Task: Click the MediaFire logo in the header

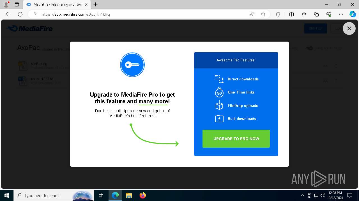Action: (29, 28)
